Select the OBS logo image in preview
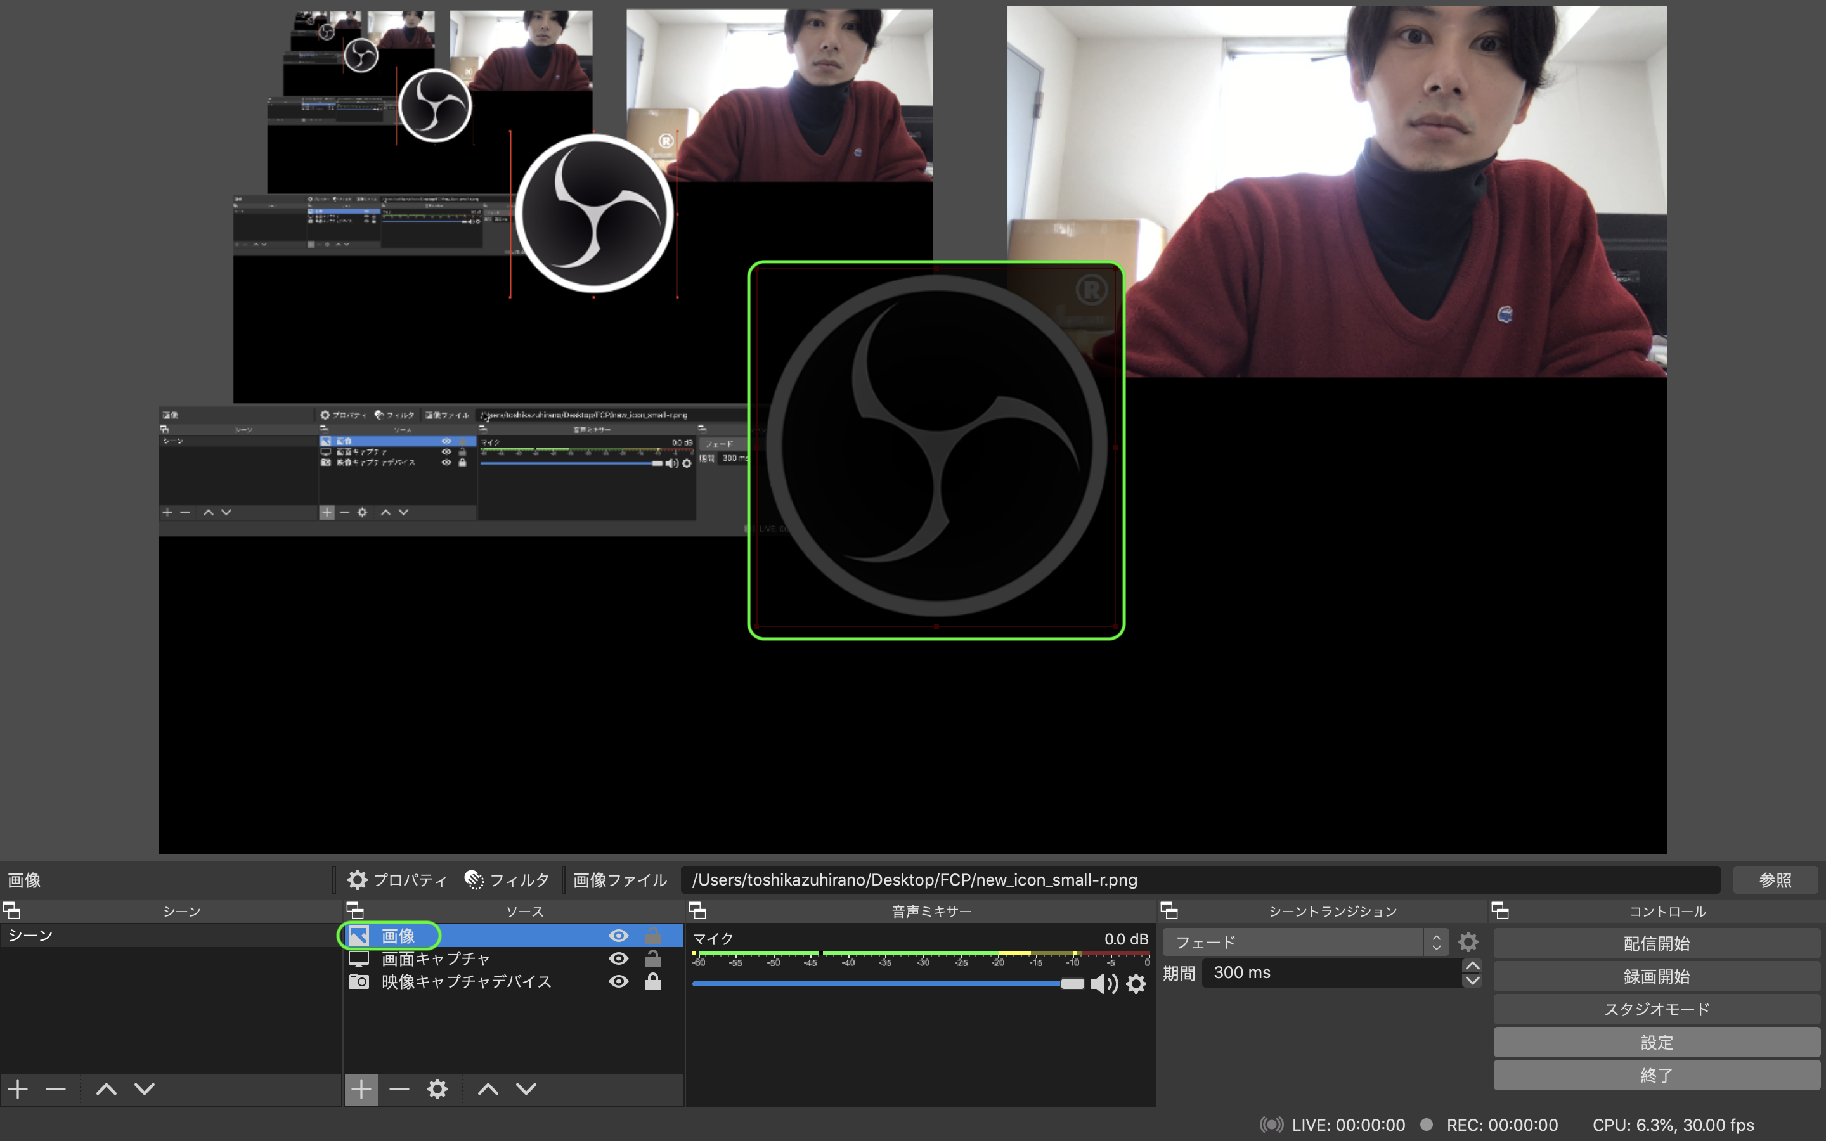 [936, 446]
